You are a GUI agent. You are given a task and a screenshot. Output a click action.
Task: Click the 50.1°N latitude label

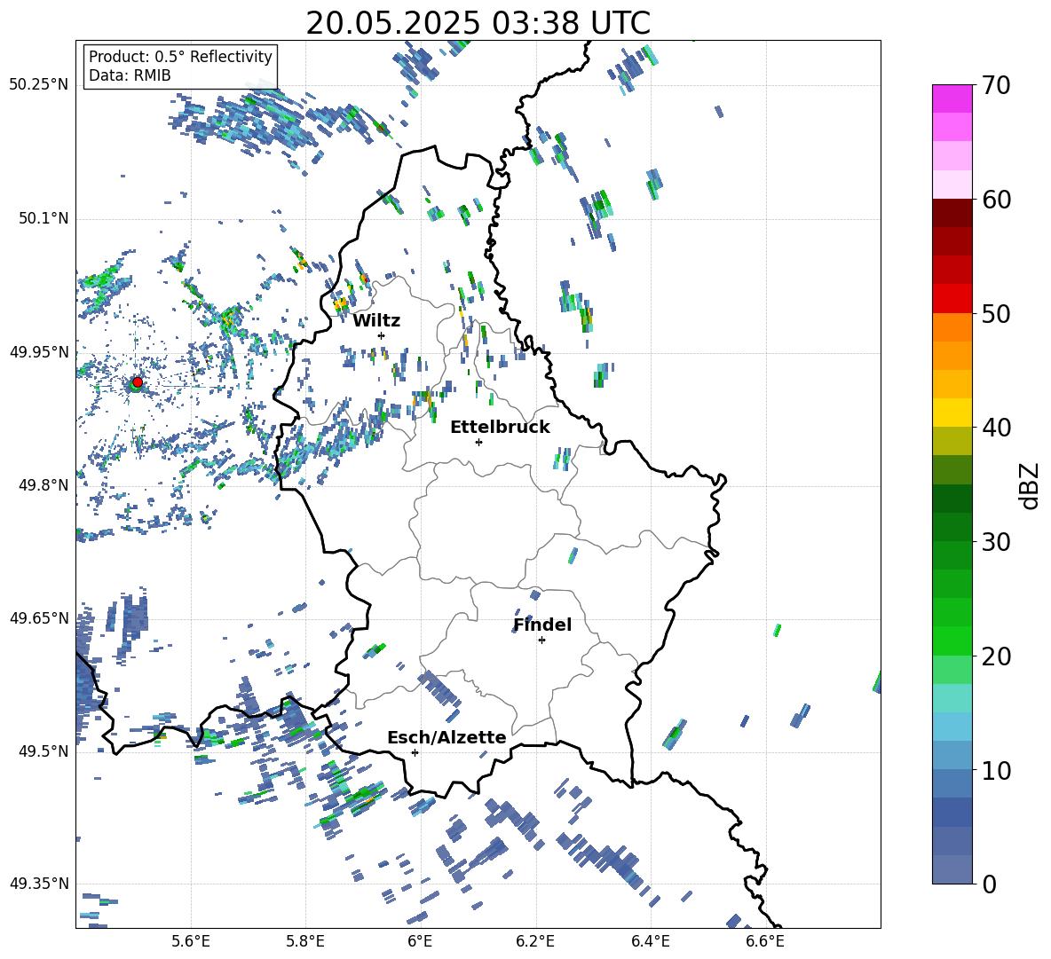[43, 218]
